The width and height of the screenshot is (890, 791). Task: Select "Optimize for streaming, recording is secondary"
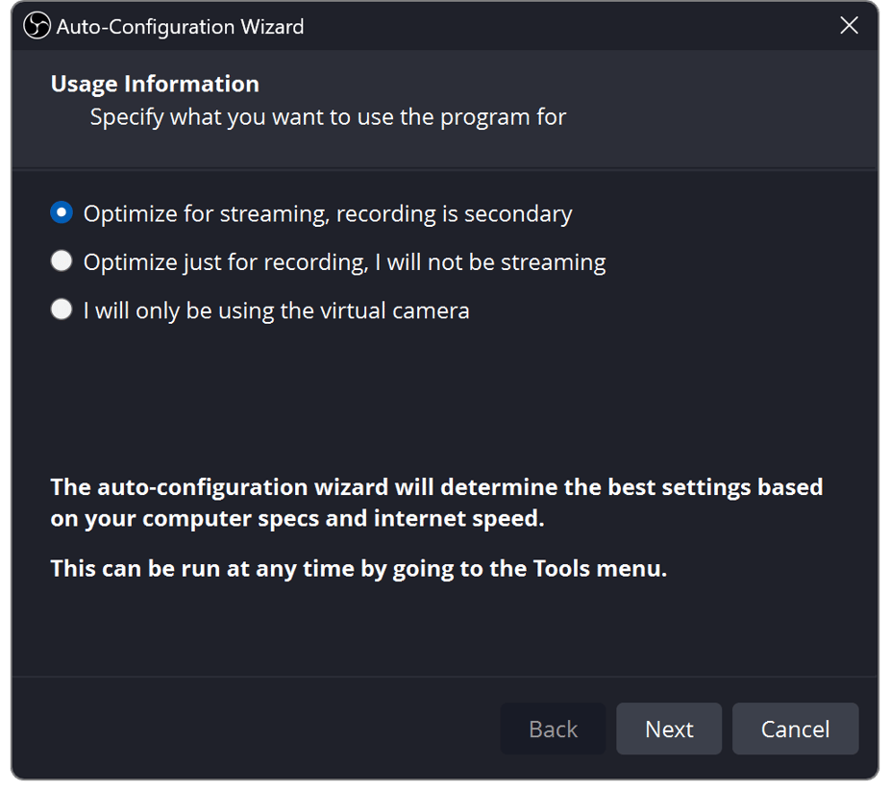pyautogui.click(x=326, y=212)
